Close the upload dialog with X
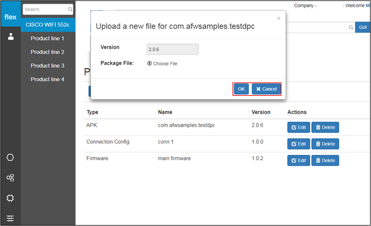This screenshot has width=371, height=226. pos(279,18)
